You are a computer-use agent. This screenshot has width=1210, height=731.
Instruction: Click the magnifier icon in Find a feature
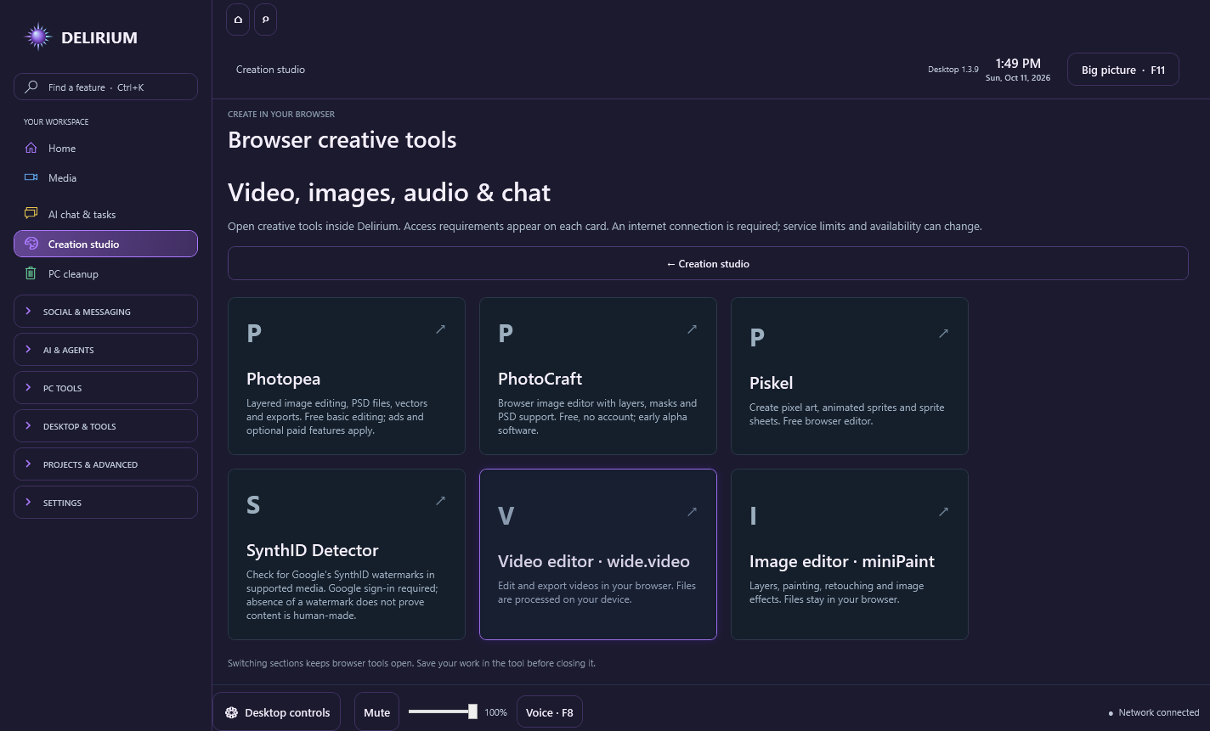[x=31, y=87]
